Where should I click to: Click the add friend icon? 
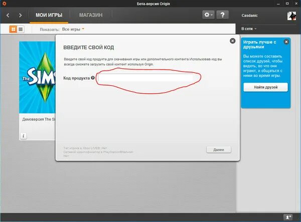click(288, 217)
